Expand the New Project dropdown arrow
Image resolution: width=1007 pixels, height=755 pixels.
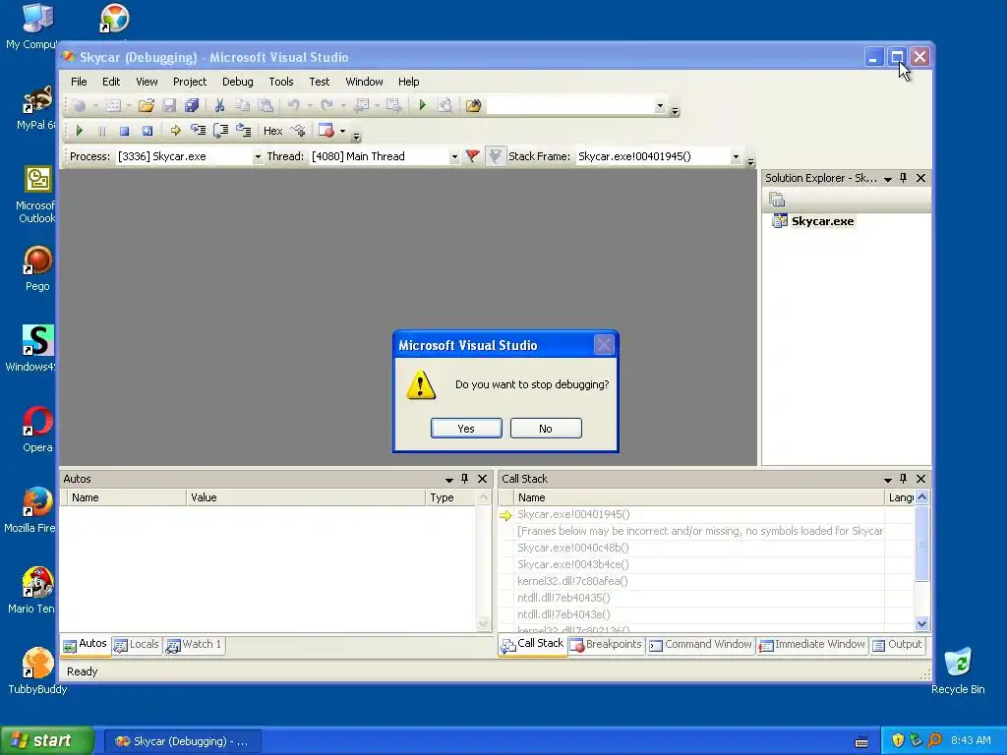95,106
